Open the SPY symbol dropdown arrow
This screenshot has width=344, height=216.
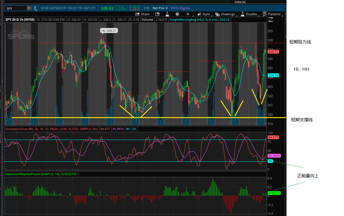(x=29, y=8)
